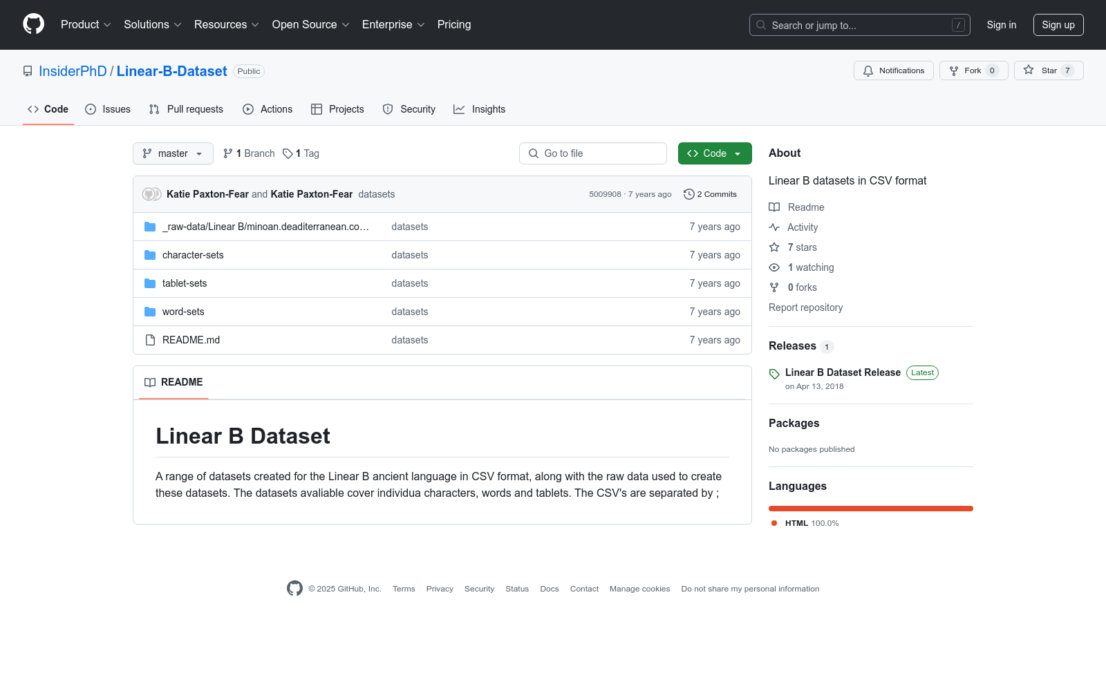1106x691 pixels.
Task: Open the Projects tab
Action: pyautogui.click(x=337, y=109)
